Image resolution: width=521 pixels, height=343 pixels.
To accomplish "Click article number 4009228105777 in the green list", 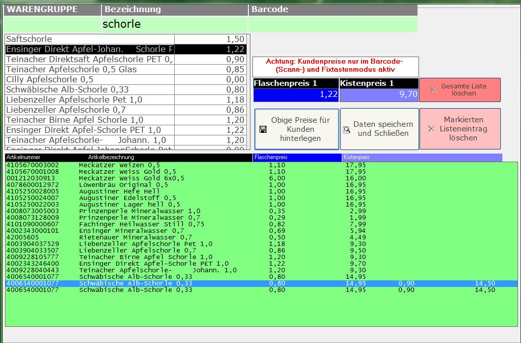I will tap(32, 257).
